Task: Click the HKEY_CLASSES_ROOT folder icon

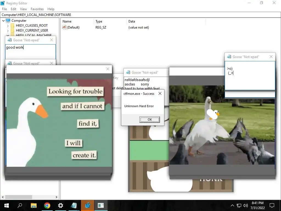Action: [12, 26]
